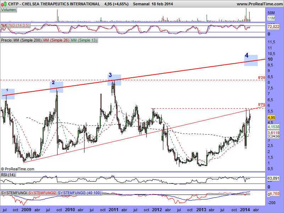The width and height of the screenshot is (284, 213).
Task: Click the 2011 year label on time axis
Action: (114, 210)
